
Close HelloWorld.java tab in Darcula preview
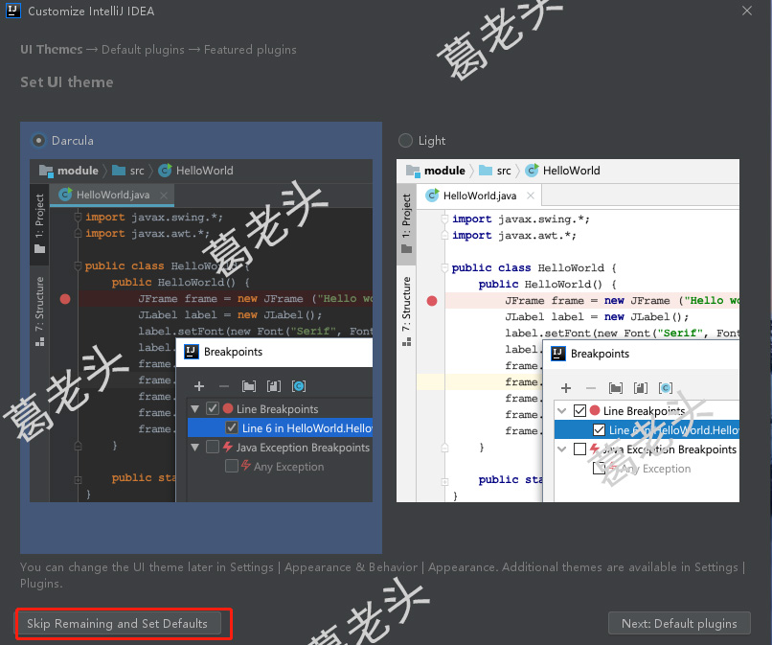coord(164,196)
